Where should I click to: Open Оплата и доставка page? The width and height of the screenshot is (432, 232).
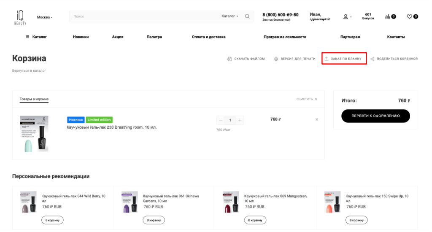point(208,37)
